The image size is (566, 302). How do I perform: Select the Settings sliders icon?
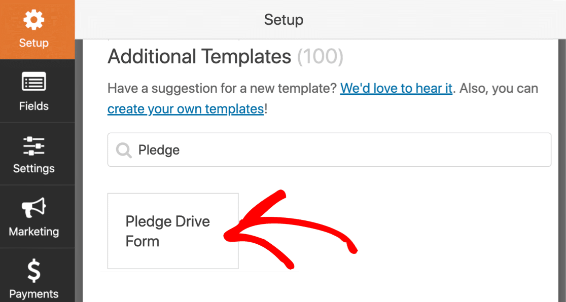pos(33,146)
